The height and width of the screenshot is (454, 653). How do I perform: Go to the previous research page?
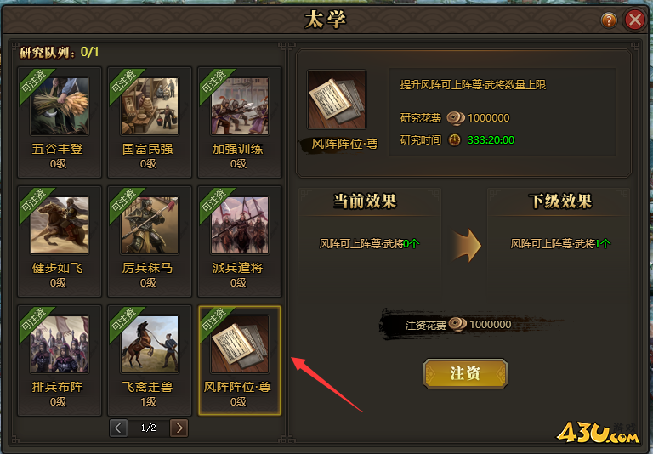point(118,428)
